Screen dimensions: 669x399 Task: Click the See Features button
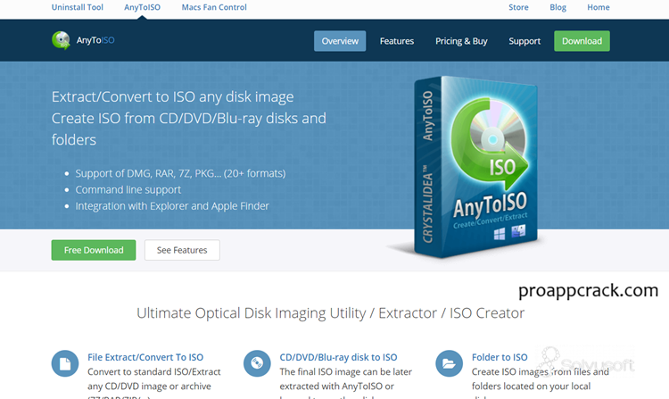(x=182, y=250)
